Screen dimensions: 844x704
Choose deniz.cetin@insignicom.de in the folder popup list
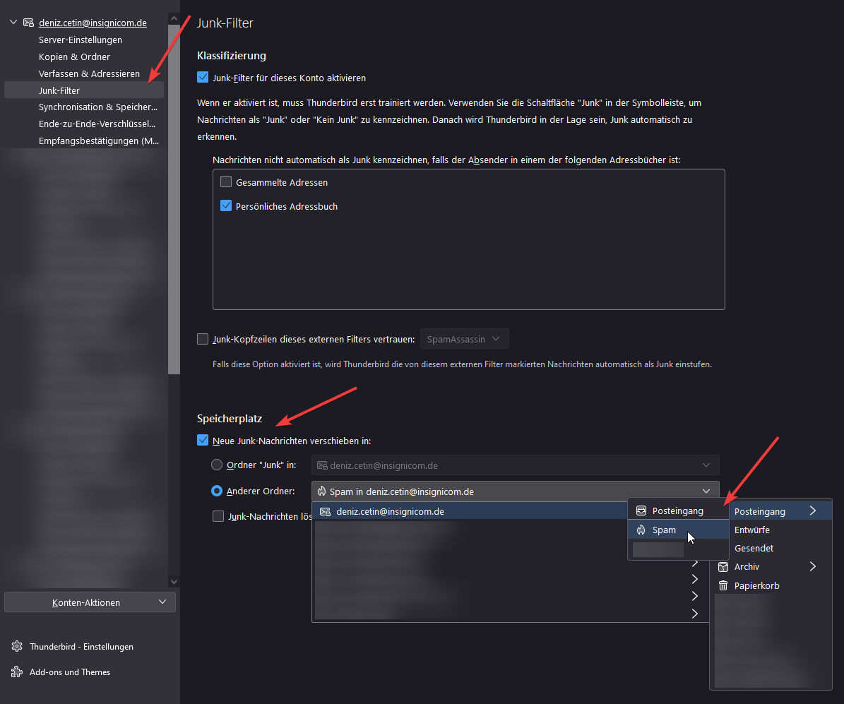click(x=470, y=511)
